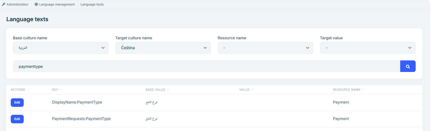433x131 pixels.
Task: Edit the DisplayName:PaymentType row
Action: 17,102
